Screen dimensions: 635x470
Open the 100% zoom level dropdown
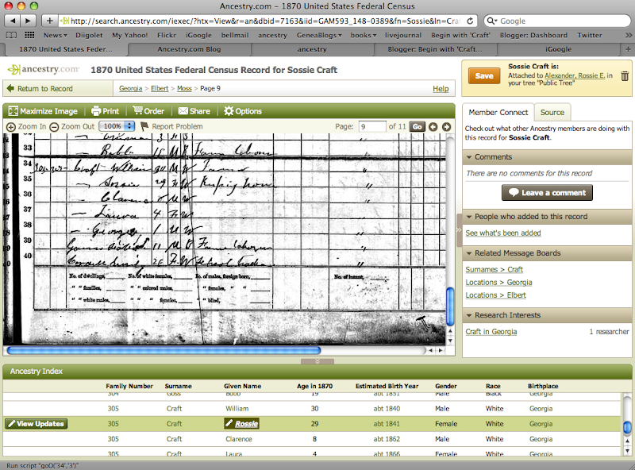[x=117, y=126]
